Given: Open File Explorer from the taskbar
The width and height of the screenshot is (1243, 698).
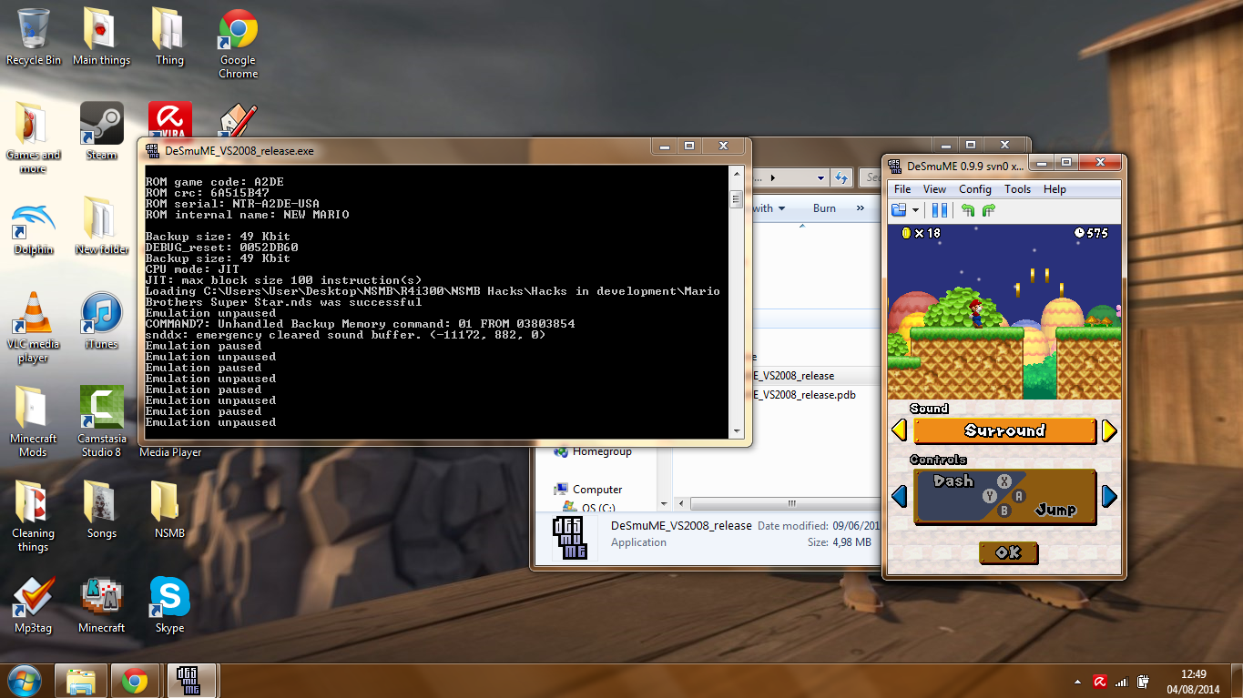Looking at the screenshot, I should [x=81, y=681].
